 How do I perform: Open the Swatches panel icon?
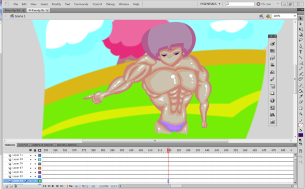(x=272, y=51)
